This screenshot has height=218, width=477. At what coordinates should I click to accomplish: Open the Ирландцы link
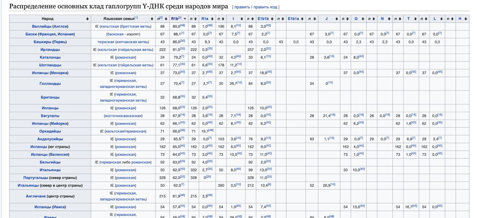pyautogui.click(x=50, y=50)
